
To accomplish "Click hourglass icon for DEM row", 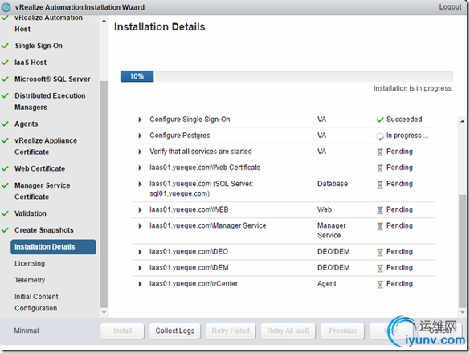I will point(380,268).
